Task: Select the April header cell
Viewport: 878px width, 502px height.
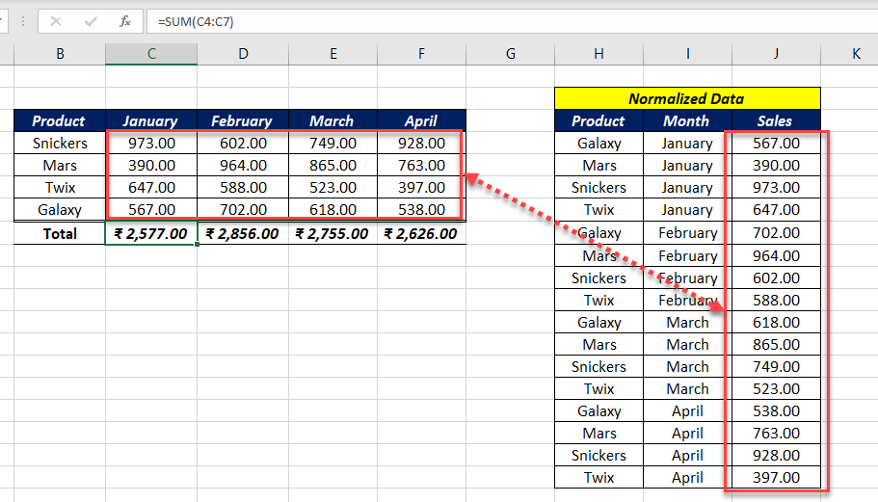Action: pyautogui.click(x=421, y=120)
